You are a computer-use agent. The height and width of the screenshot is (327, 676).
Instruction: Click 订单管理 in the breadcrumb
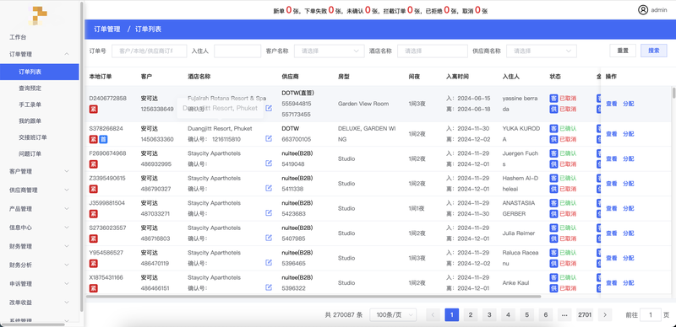coord(107,29)
